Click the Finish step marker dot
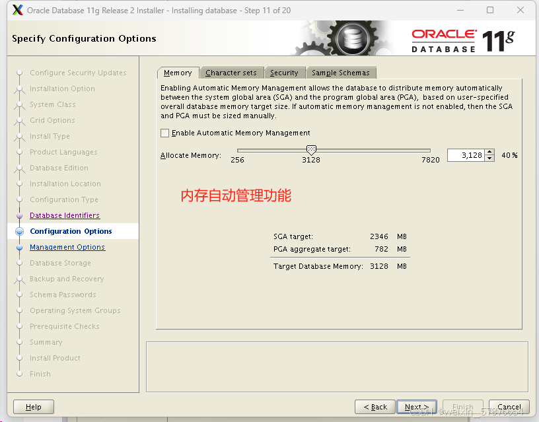The width and height of the screenshot is (539, 422). coord(20,374)
